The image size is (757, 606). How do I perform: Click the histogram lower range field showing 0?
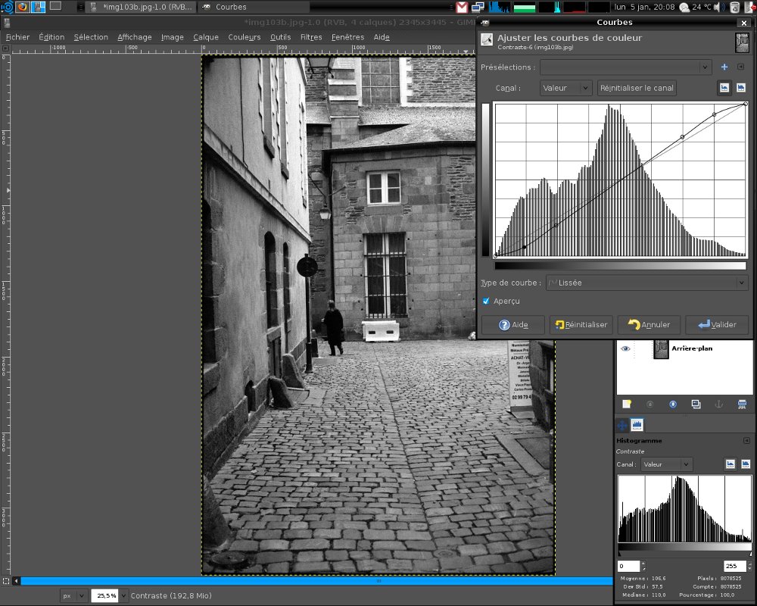click(x=628, y=566)
